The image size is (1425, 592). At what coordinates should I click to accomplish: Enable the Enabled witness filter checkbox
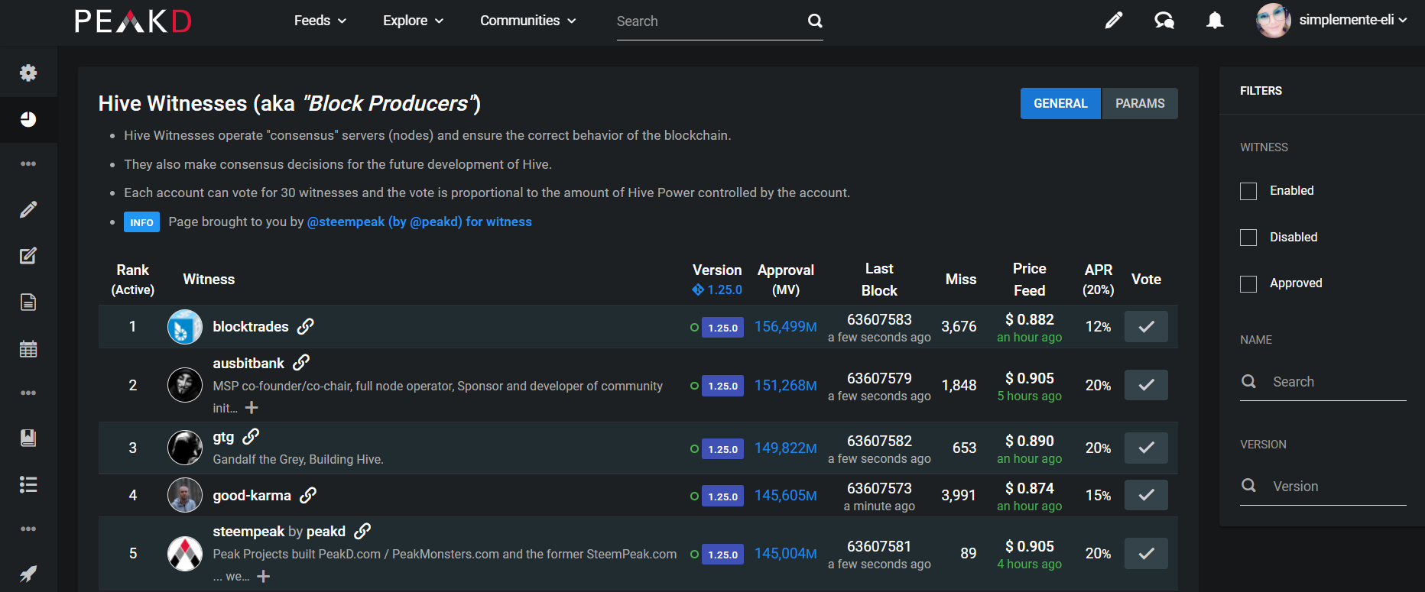point(1248,191)
